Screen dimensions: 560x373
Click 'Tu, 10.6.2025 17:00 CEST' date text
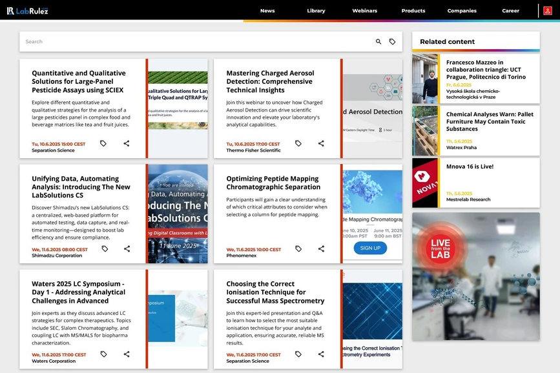[x=253, y=144]
